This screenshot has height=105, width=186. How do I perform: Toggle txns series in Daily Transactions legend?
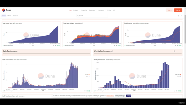tap(88, 76)
